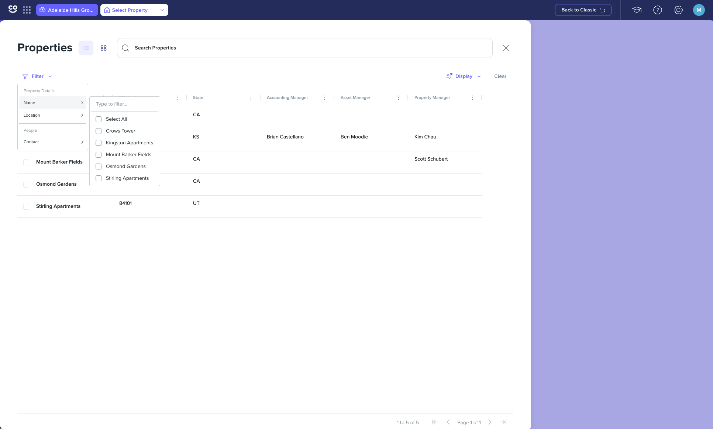Select the Osmond Gardens row checkbox
713x429 pixels.
click(x=26, y=185)
